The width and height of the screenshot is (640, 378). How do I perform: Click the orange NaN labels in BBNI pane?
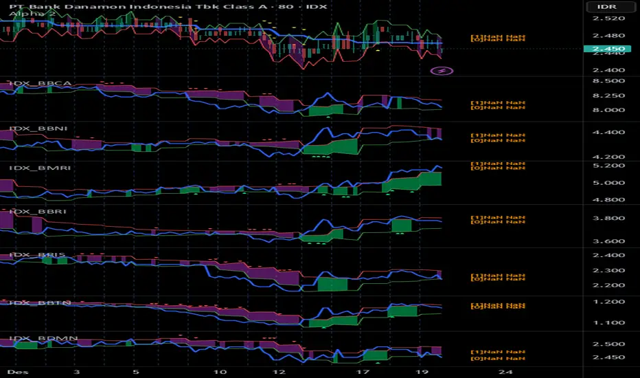pos(498,137)
